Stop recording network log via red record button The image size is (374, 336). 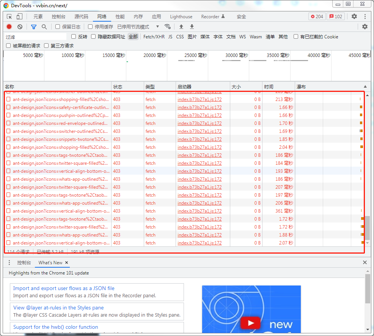tap(9, 27)
